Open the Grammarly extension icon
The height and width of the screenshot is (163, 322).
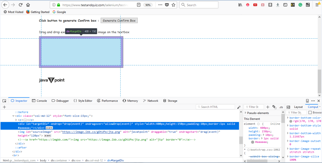[300, 4]
